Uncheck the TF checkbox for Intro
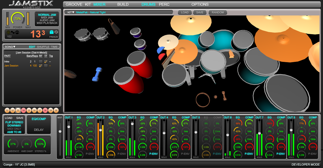 tap(46, 62)
